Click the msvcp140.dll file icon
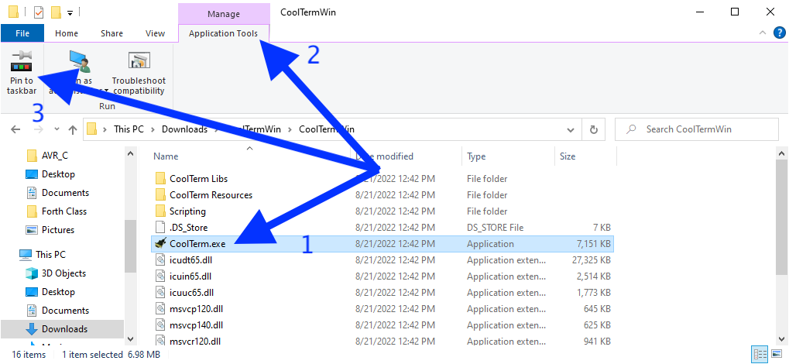This screenshot has height=364, width=789. pyautogui.click(x=160, y=325)
